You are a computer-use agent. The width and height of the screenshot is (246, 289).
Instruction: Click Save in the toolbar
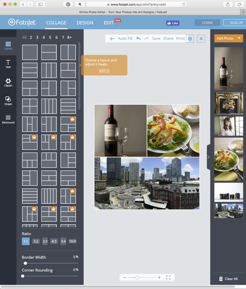click(156, 38)
